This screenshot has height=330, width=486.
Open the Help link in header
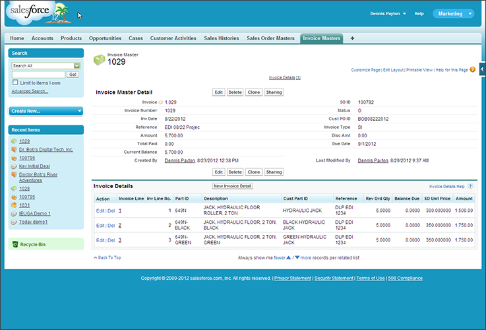click(419, 14)
